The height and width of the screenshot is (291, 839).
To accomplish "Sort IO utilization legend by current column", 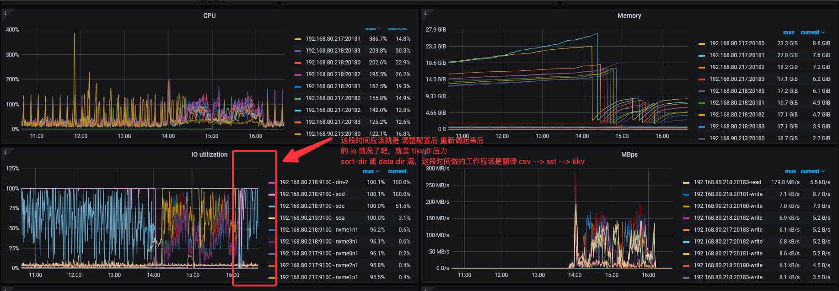I will coord(397,171).
